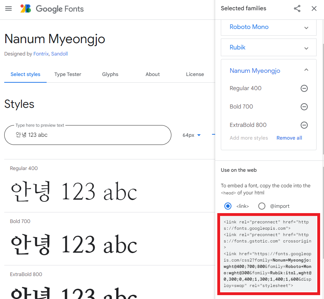
Task: Open designer Sandoll link
Action: [59, 54]
